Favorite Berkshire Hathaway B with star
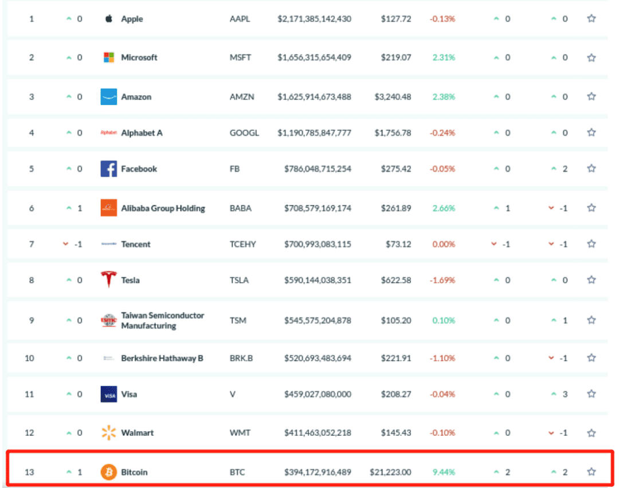The image size is (619, 488). [x=591, y=358]
